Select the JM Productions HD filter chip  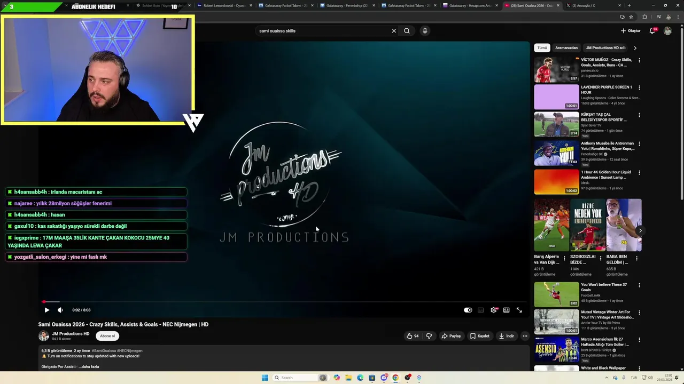pos(605,48)
